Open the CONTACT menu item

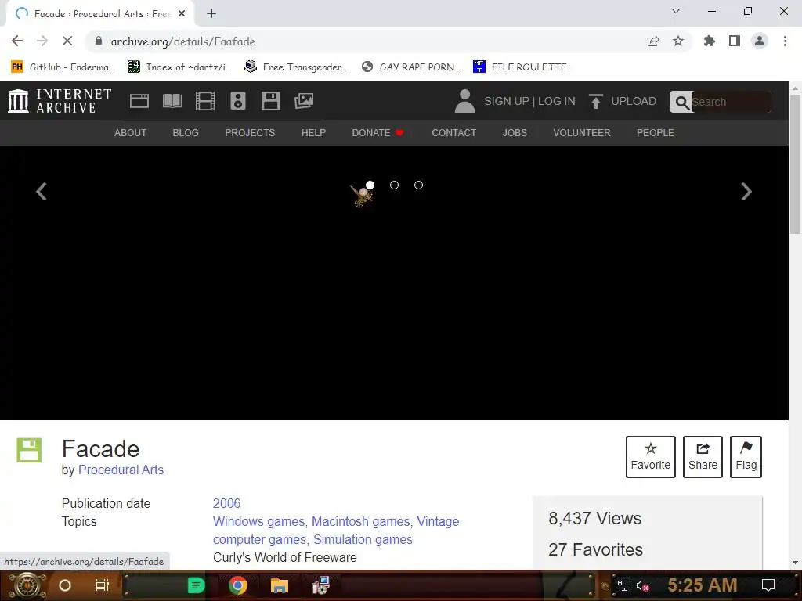(x=454, y=133)
